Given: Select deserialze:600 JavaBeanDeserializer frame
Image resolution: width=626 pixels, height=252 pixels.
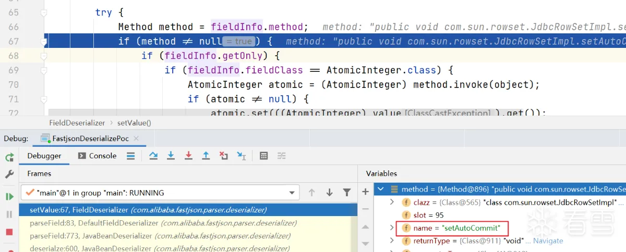Looking at the screenshot, I should coord(188,248).
